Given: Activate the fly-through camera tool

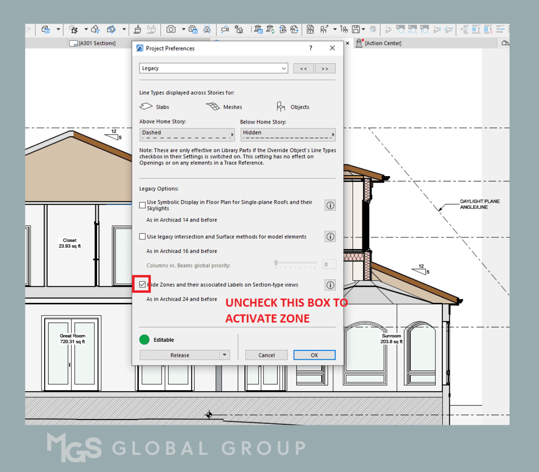Looking at the screenshot, I should pyautogui.click(x=225, y=29).
